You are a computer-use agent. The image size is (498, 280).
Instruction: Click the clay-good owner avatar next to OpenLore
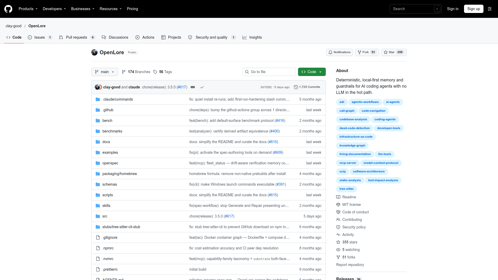pos(94,52)
